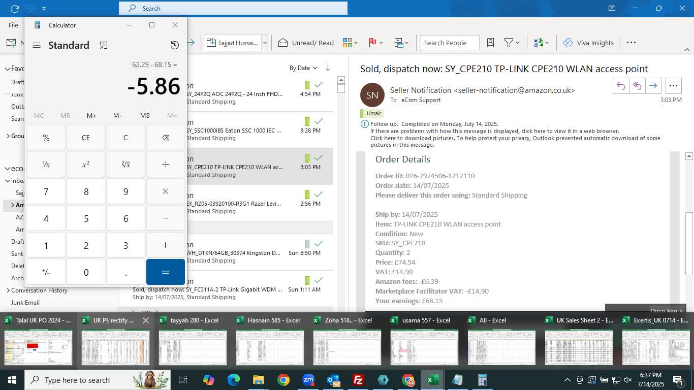Click the Outlook send/receive sync icon

(x=15, y=8)
